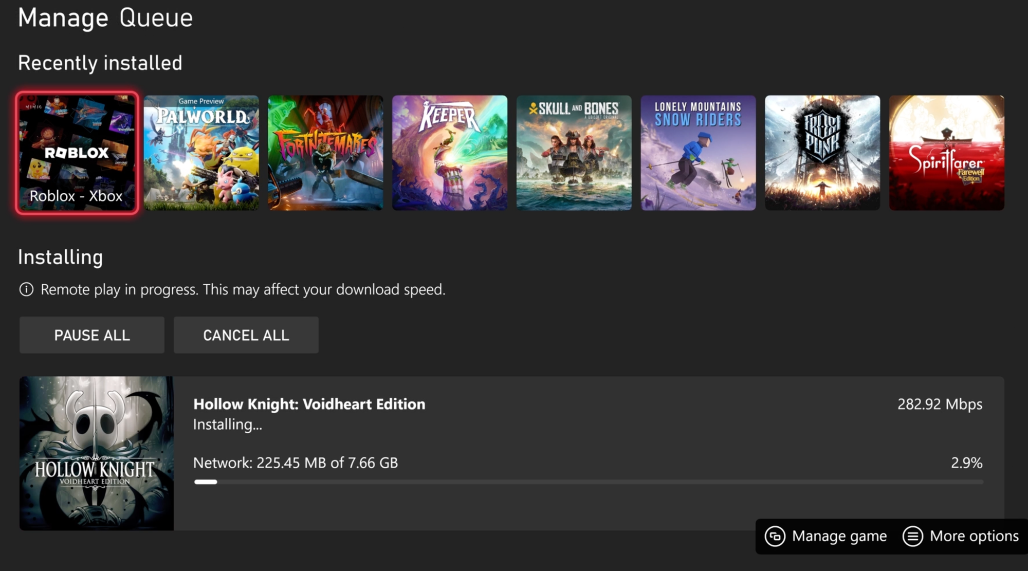Pause all active downloads
The height and width of the screenshot is (571, 1028).
(91, 335)
